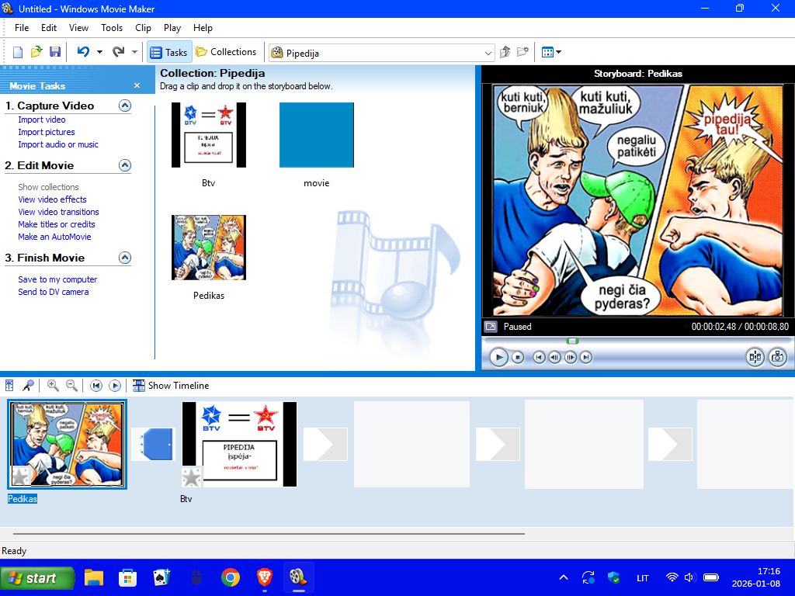Click Make titles or credits link

point(57,224)
